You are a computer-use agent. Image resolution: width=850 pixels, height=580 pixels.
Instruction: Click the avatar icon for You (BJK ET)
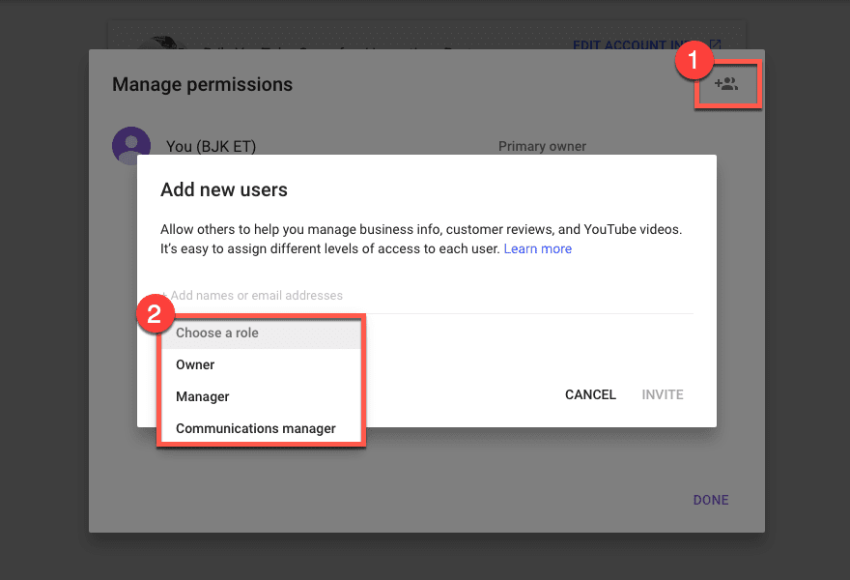[x=131, y=145]
